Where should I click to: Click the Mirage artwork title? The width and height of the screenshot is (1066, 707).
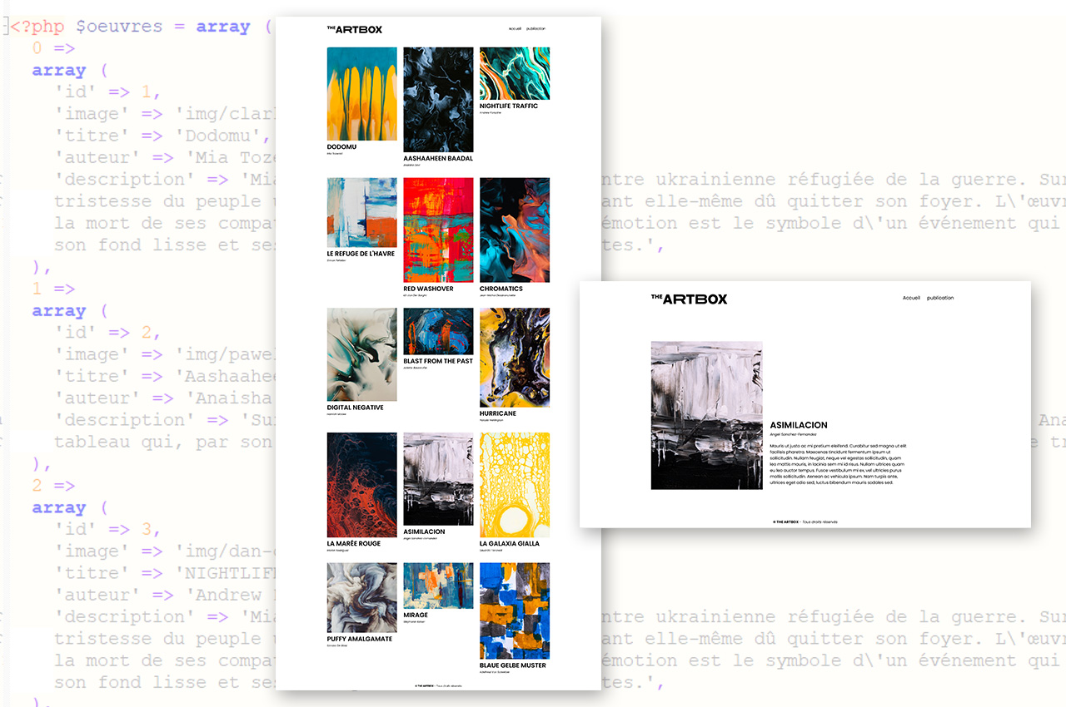416,616
